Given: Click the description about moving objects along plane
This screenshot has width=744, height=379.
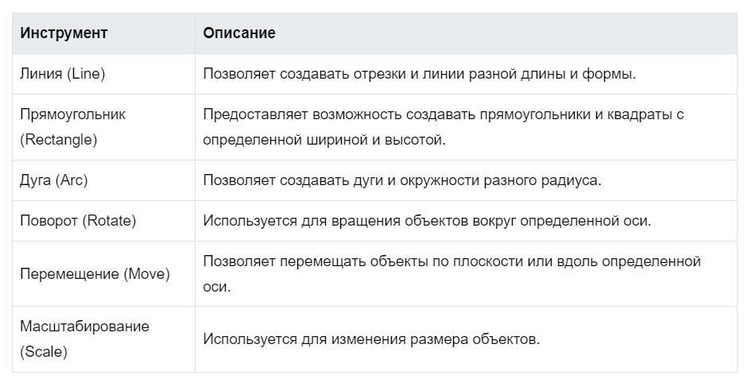Looking at the screenshot, I should 451,273.
